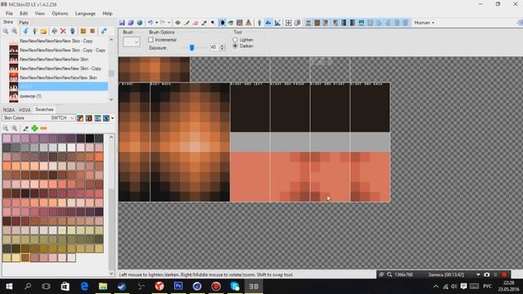
Task: Switch to hybrid split view icon
Action: pyautogui.click(x=277, y=23)
